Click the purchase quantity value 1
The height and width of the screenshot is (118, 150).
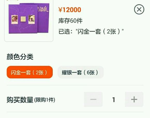click(114, 100)
